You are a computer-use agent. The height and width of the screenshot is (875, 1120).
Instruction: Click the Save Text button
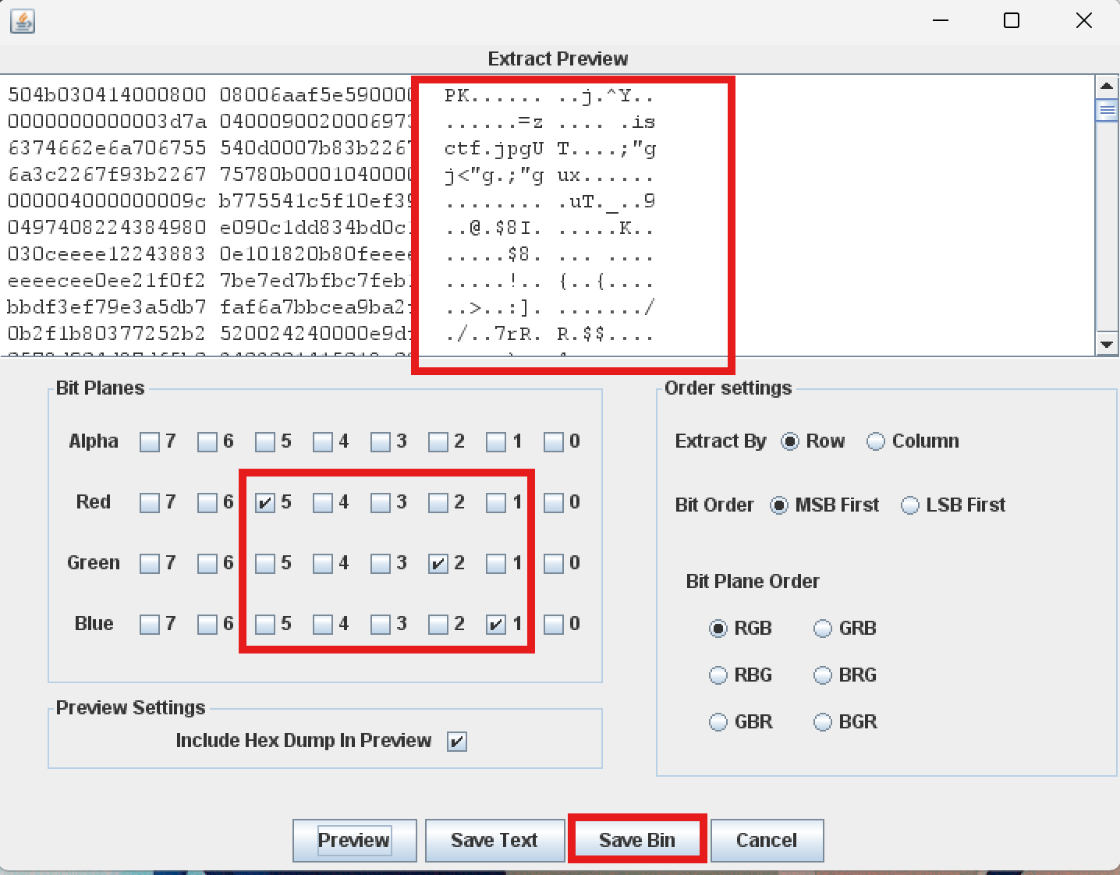(494, 840)
